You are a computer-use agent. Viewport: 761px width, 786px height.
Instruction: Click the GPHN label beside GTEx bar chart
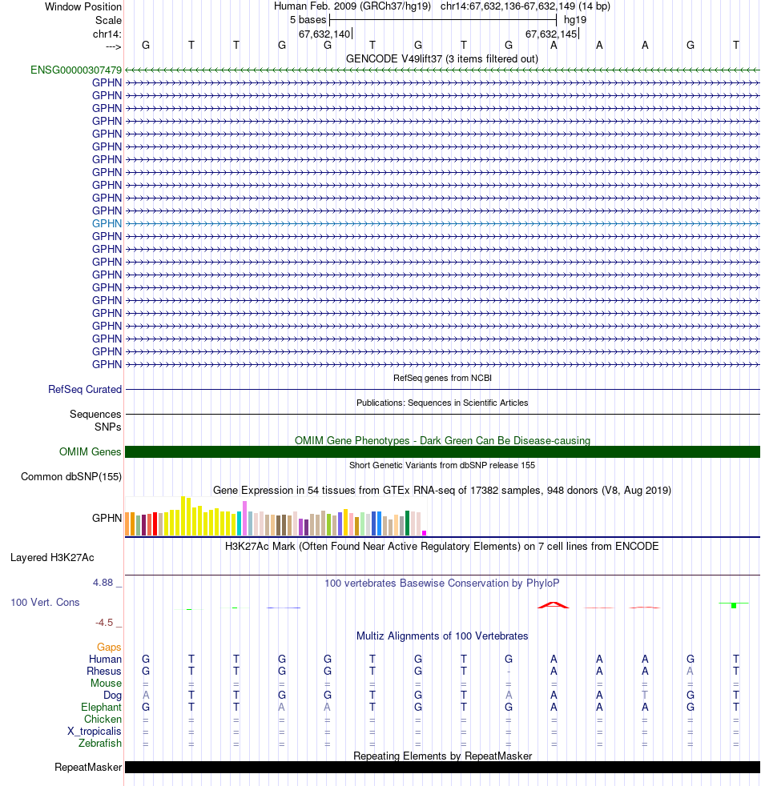(107, 519)
